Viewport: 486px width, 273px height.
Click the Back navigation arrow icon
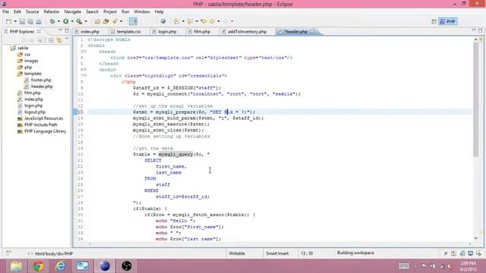(x=212, y=21)
